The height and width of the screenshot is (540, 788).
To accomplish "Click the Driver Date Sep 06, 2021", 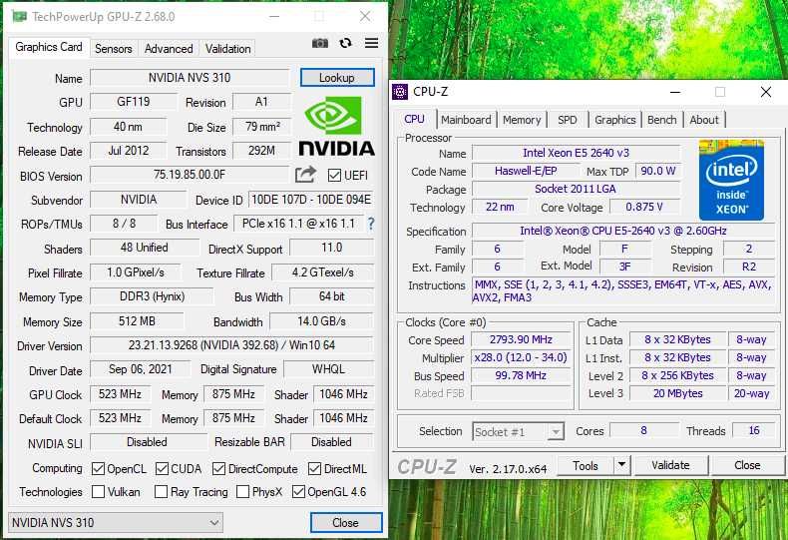I will coord(141,369).
